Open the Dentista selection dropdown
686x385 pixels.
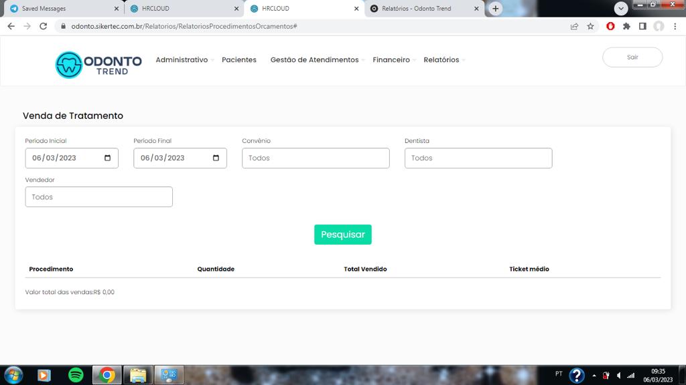(x=478, y=158)
